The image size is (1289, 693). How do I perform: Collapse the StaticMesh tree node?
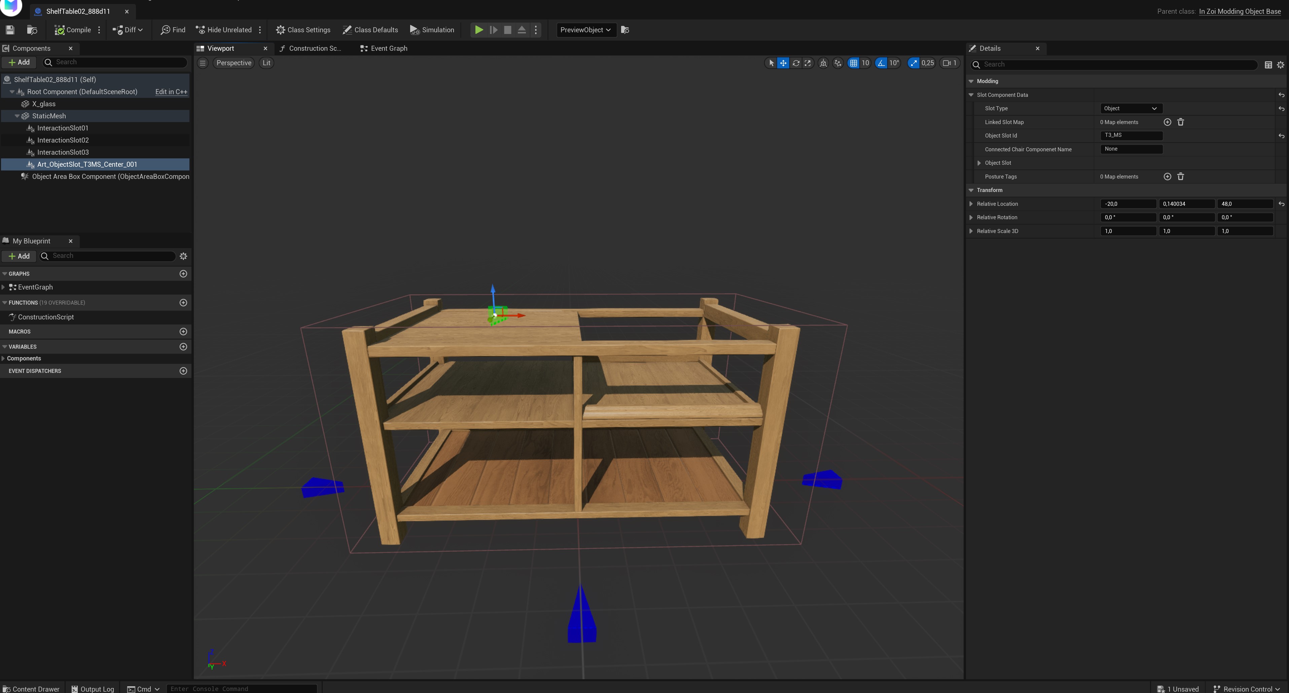[x=17, y=116]
